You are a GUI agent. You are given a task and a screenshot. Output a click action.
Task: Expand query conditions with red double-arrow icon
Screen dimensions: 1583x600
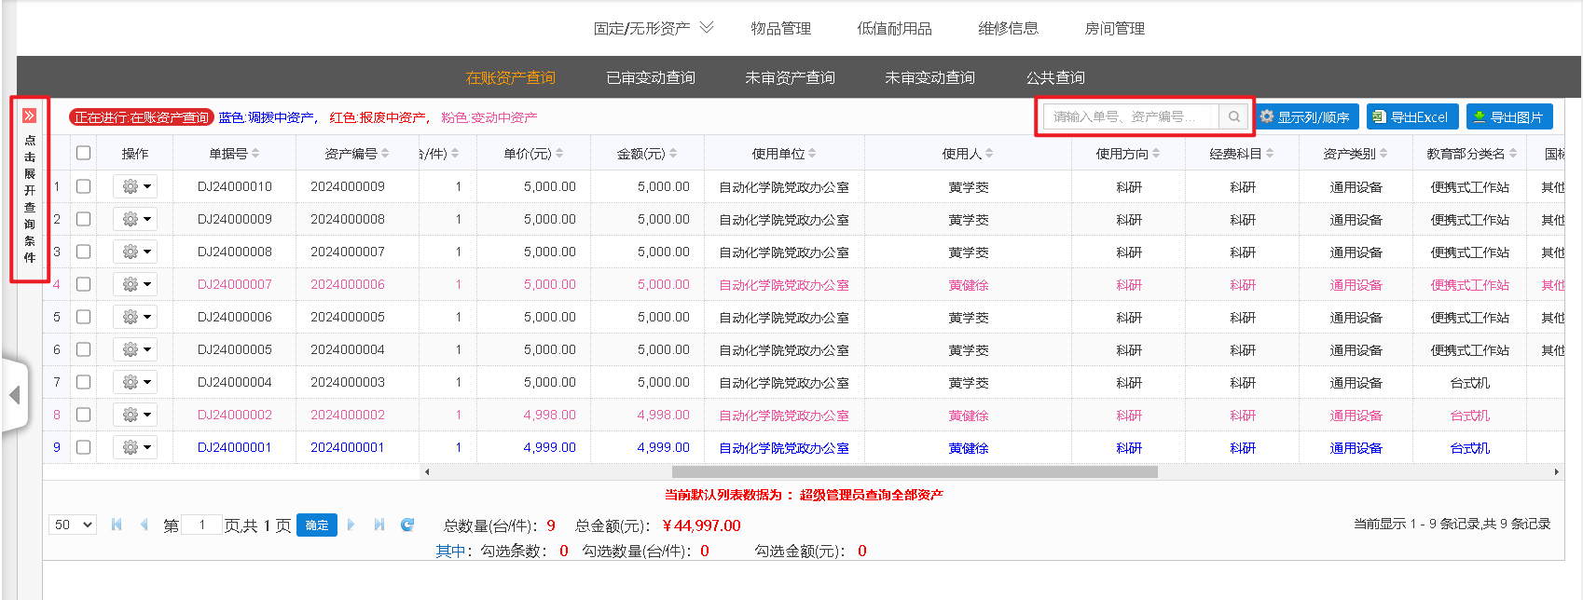29,116
